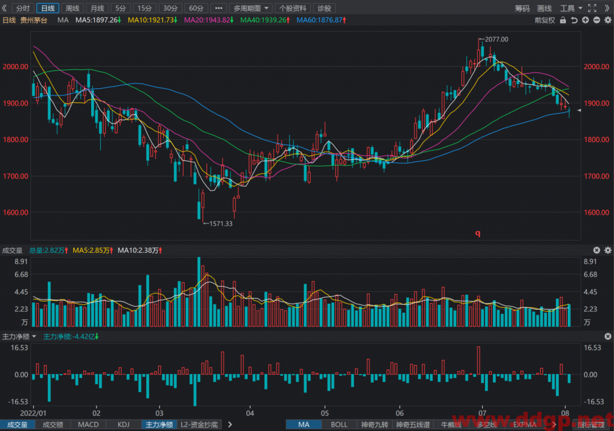Open the 工具 tools dropdown
614x431 pixels.
tap(571, 8)
